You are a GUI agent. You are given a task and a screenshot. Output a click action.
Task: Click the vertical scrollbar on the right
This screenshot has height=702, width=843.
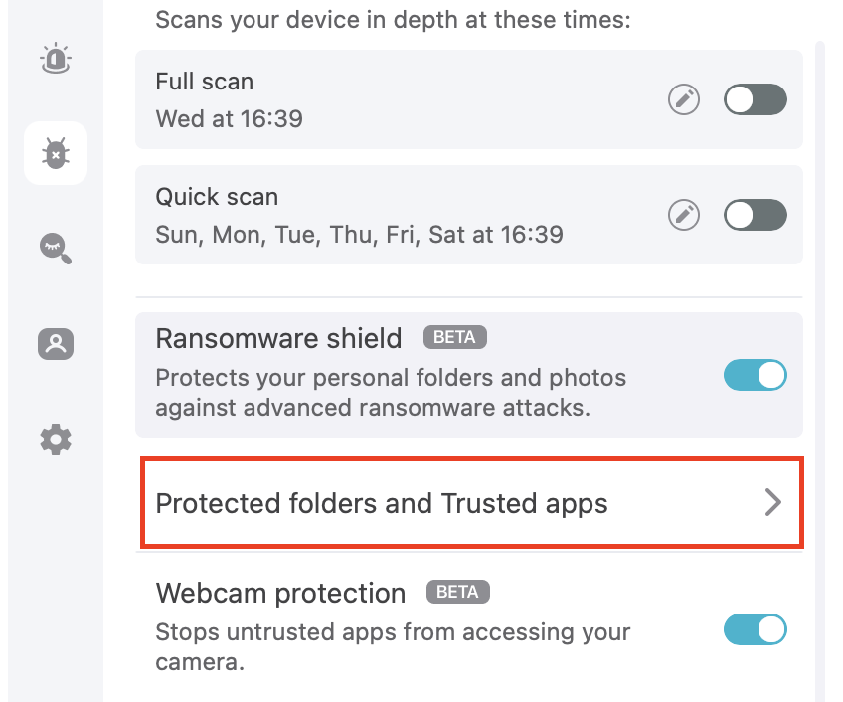click(x=820, y=368)
